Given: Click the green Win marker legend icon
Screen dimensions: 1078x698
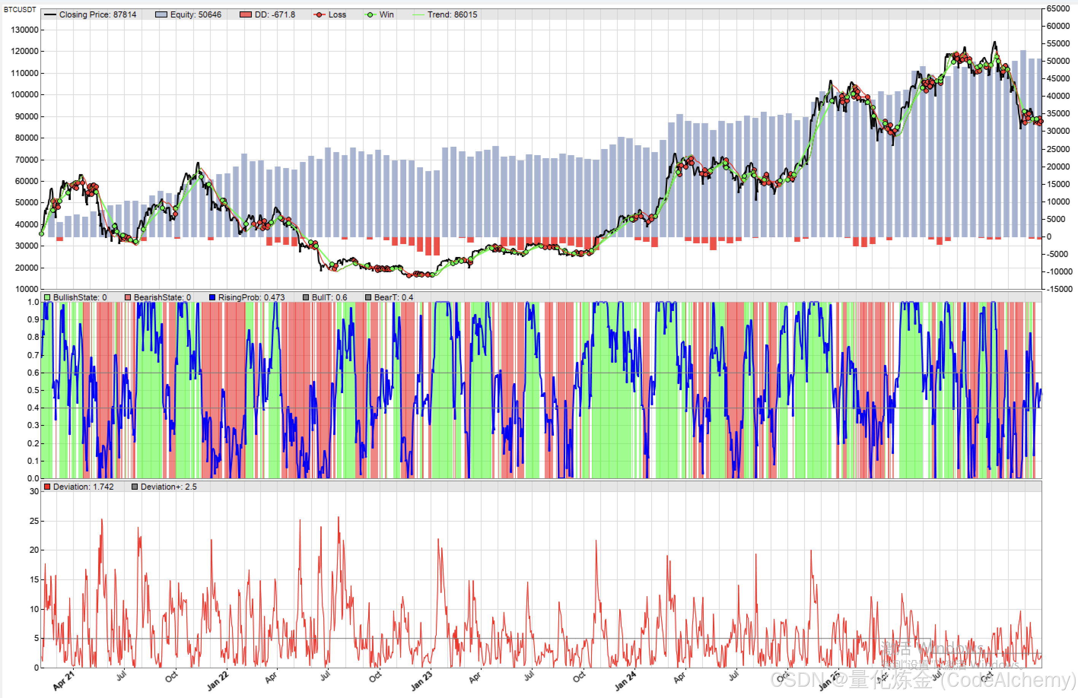Looking at the screenshot, I should tap(370, 14).
